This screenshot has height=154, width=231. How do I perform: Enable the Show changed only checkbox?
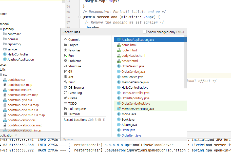[x=145, y=32]
